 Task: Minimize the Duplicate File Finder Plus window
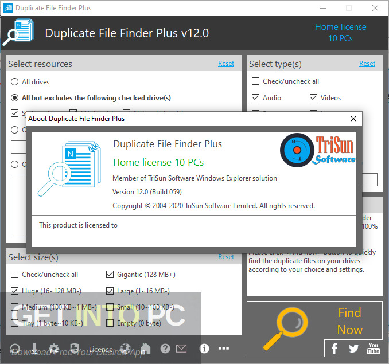323,8
